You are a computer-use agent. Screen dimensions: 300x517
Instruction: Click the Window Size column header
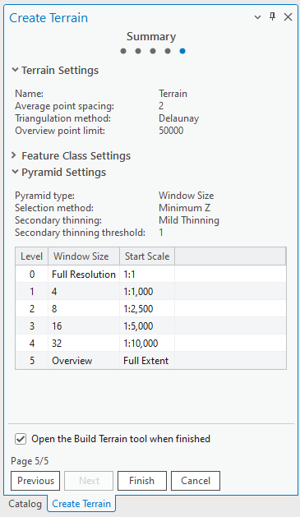(x=84, y=256)
